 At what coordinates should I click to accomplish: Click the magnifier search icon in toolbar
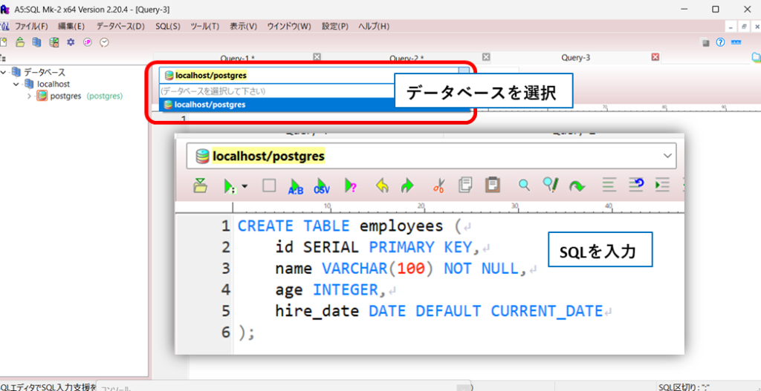tap(525, 185)
